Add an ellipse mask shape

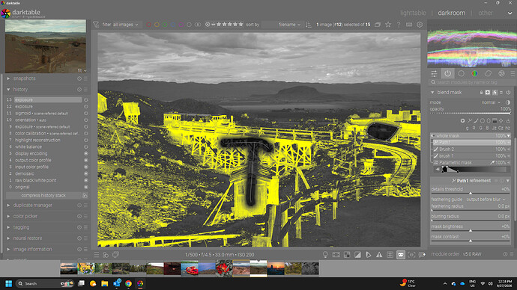[x=489, y=121]
